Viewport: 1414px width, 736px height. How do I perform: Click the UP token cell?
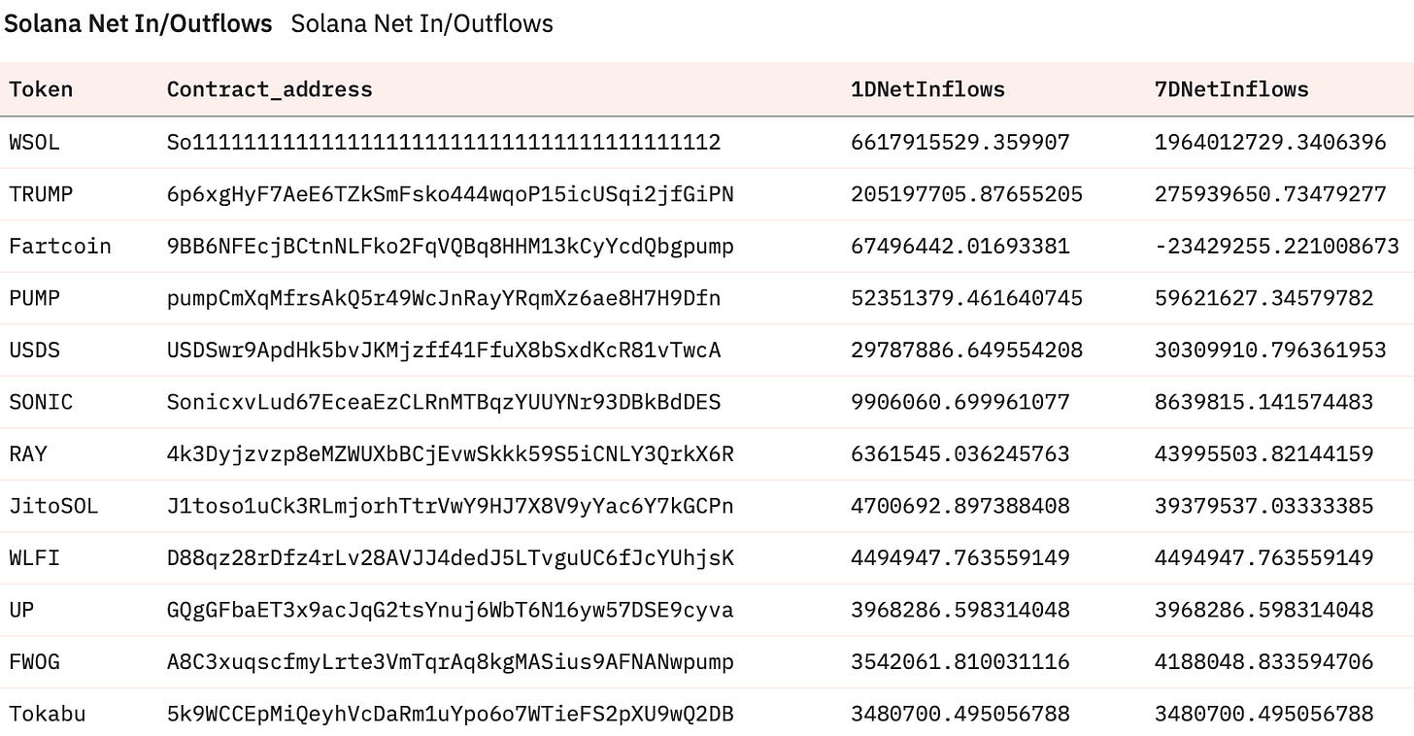[22, 610]
